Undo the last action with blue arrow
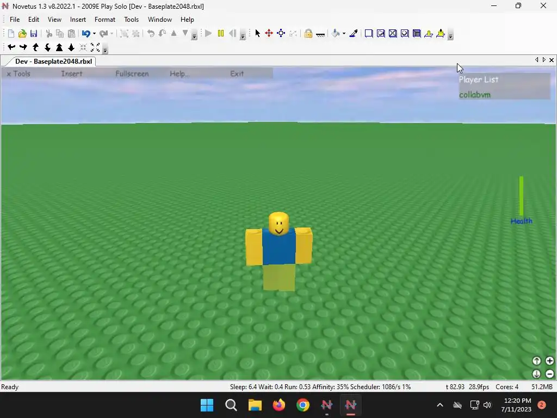This screenshot has height=418, width=557. point(85,33)
